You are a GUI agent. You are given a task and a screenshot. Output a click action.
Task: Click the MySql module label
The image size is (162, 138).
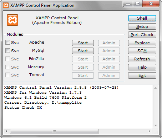click(x=38, y=50)
